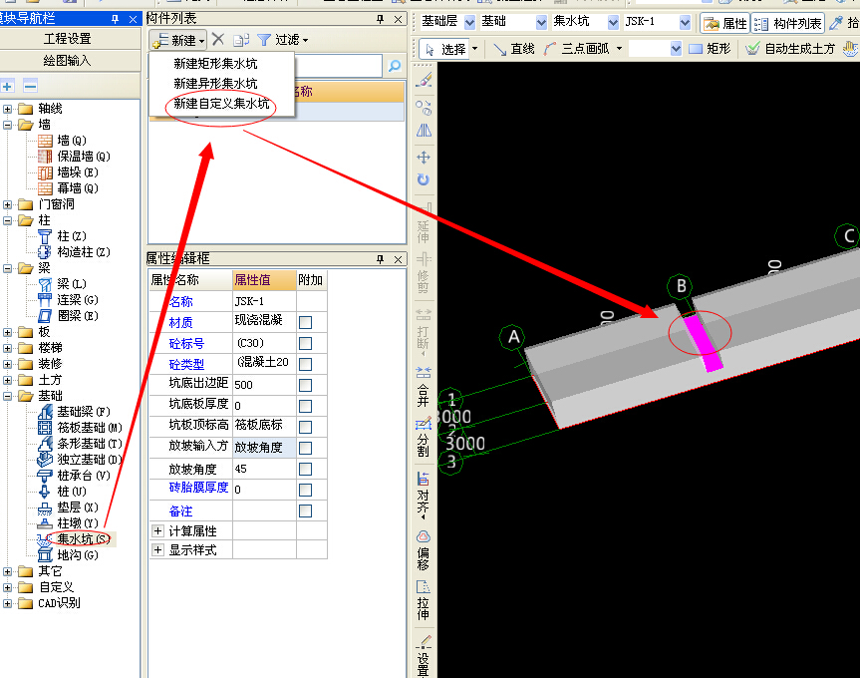Click the 构件列表 toolbar button
This screenshot has height=678, width=860.
(787, 24)
